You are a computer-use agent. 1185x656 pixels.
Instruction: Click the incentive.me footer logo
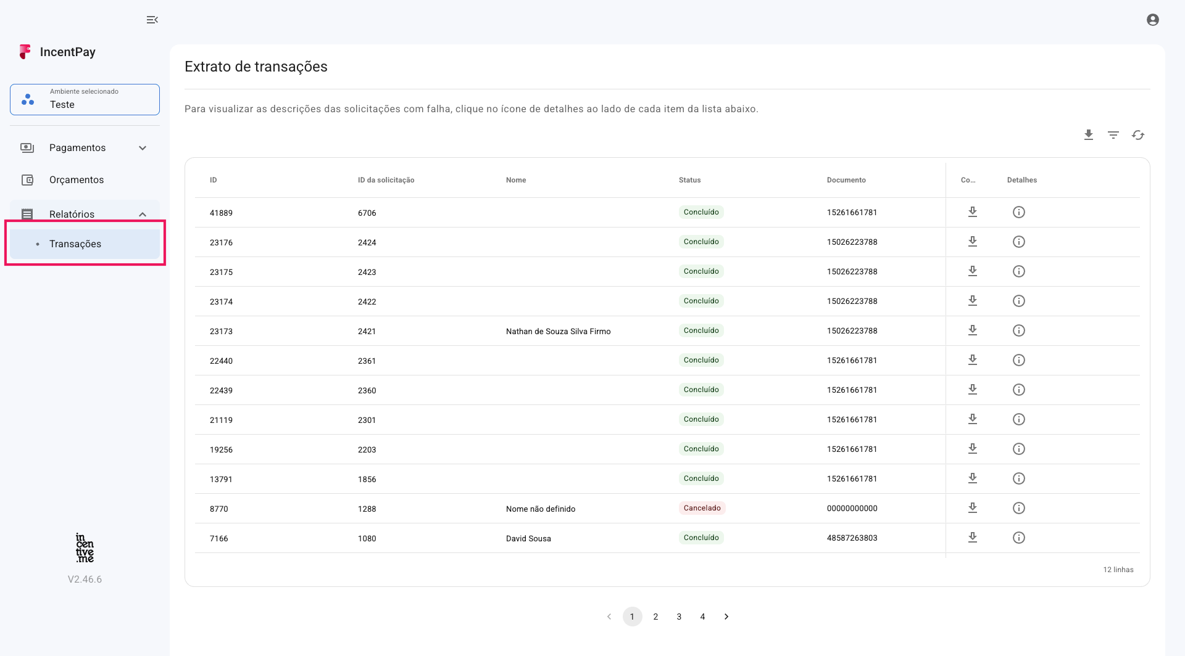[85, 547]
